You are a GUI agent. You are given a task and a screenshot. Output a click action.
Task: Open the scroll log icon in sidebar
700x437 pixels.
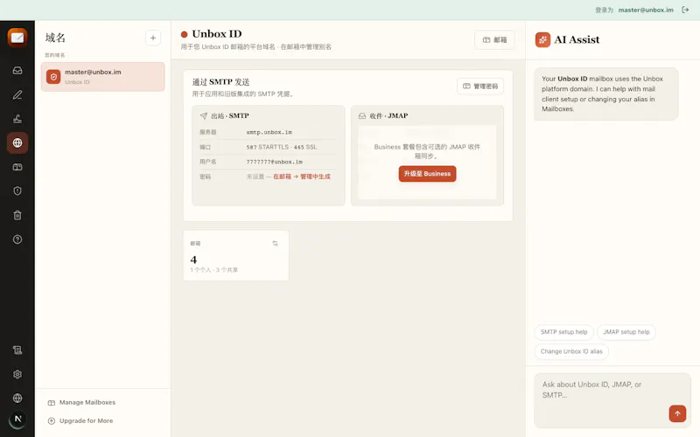click(17, 350)
